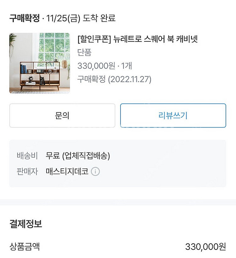
Task: Tap the 문의 inquiry button
Action: (x=62, y=116)
